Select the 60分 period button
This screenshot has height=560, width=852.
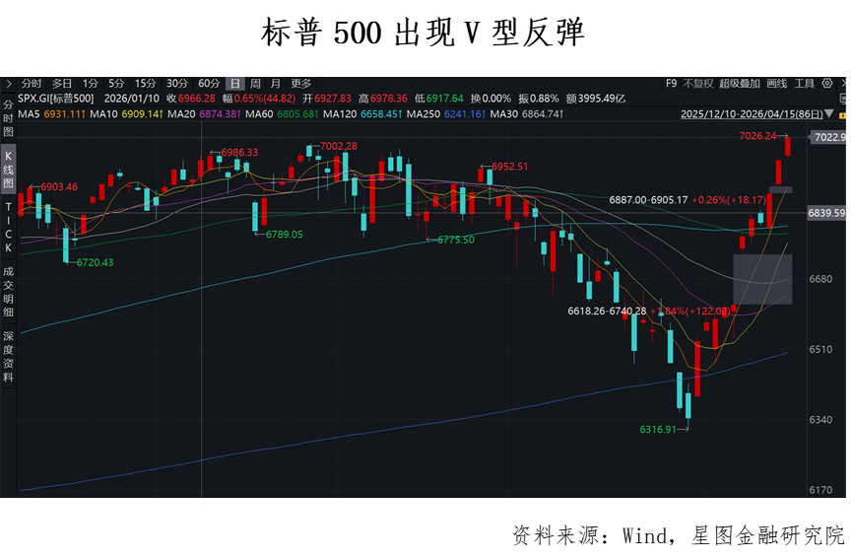point(209,83)
